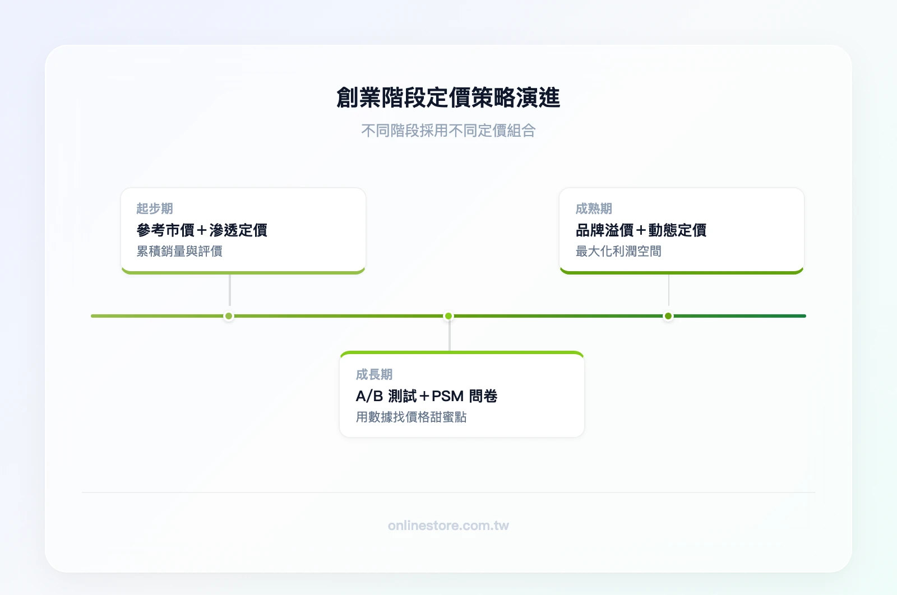Toggle the 成熟期 stage card
897x595 pixels.
point(682,230)
